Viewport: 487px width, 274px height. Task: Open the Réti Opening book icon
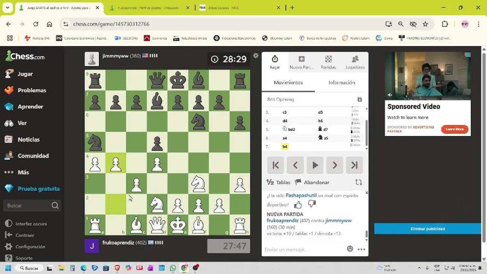360,99
